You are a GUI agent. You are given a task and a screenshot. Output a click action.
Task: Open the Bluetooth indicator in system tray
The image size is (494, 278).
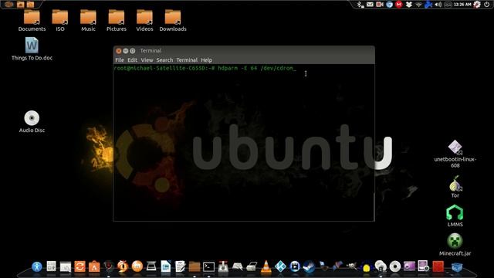[x=360, y=5]
